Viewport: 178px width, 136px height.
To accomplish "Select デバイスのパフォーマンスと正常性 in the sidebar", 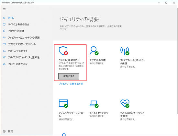I will pos(24,57).
